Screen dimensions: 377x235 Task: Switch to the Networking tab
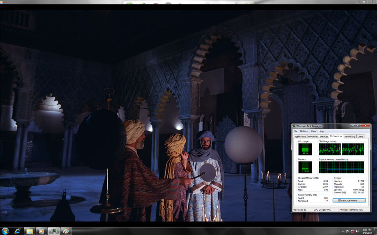pos(350,136)
